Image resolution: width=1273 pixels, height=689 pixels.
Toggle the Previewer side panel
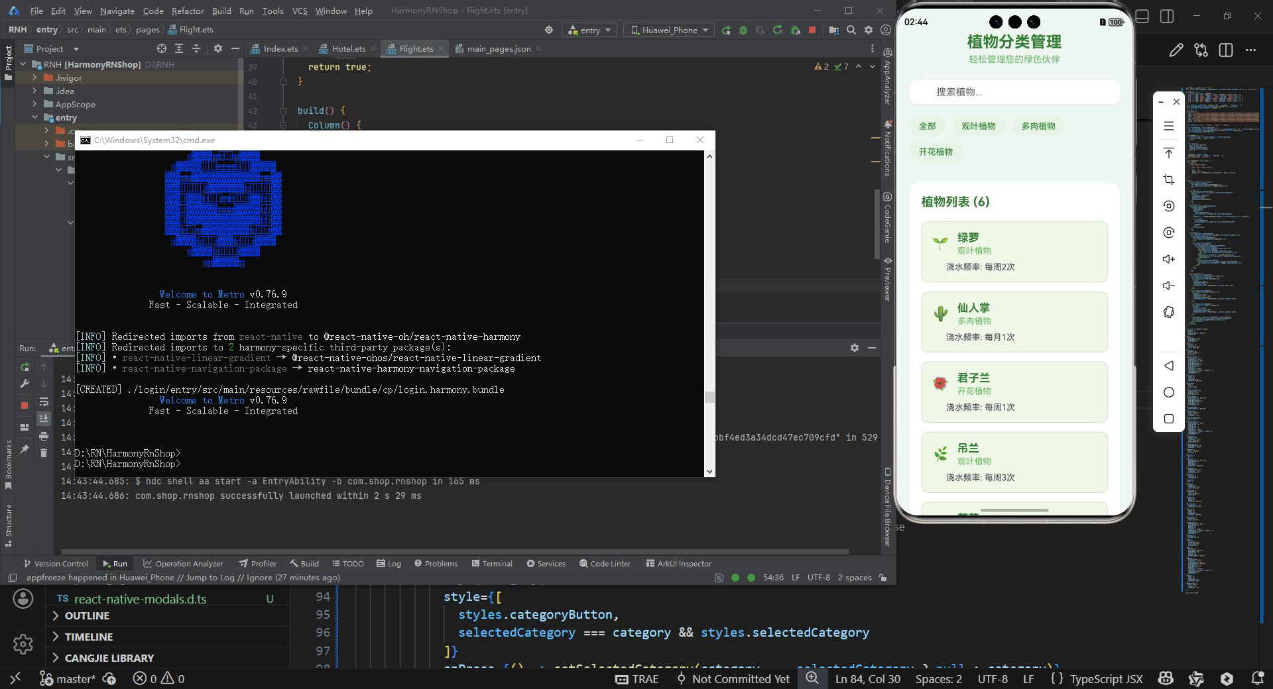pyautogui.click(x=887, y=279)
